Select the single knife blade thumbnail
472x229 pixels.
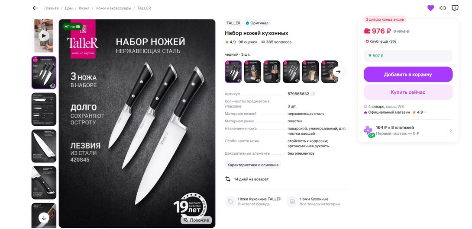tap(44, 146)
